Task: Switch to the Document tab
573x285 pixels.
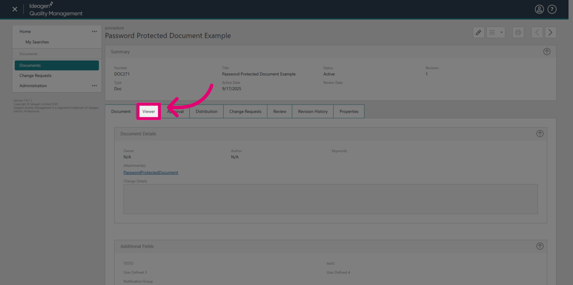Action: tap(121, 111)
